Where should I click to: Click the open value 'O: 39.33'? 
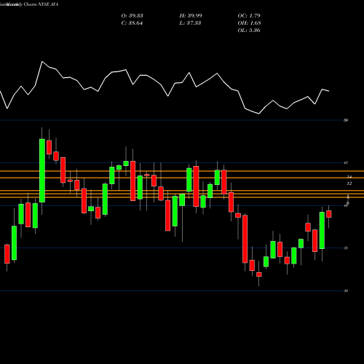coord(132,16)
